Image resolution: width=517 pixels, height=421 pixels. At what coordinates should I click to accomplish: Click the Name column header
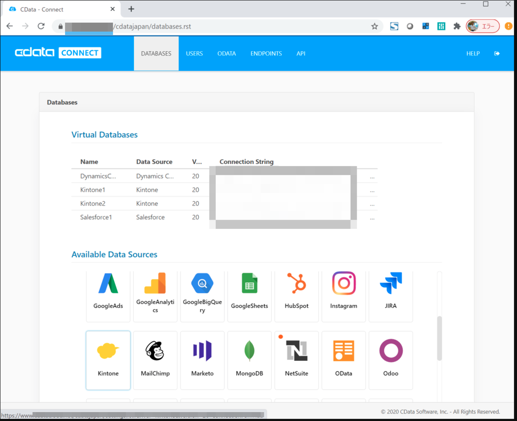pos(89,162)
